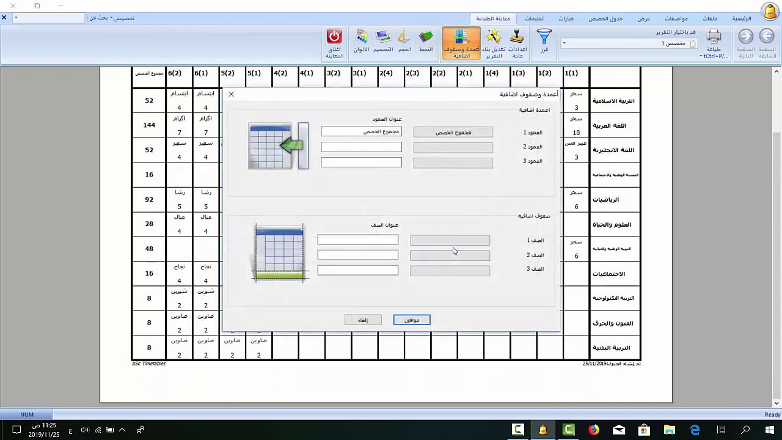Open the جدول الحصص tab

pyautogui.click(x=605, y=18)
